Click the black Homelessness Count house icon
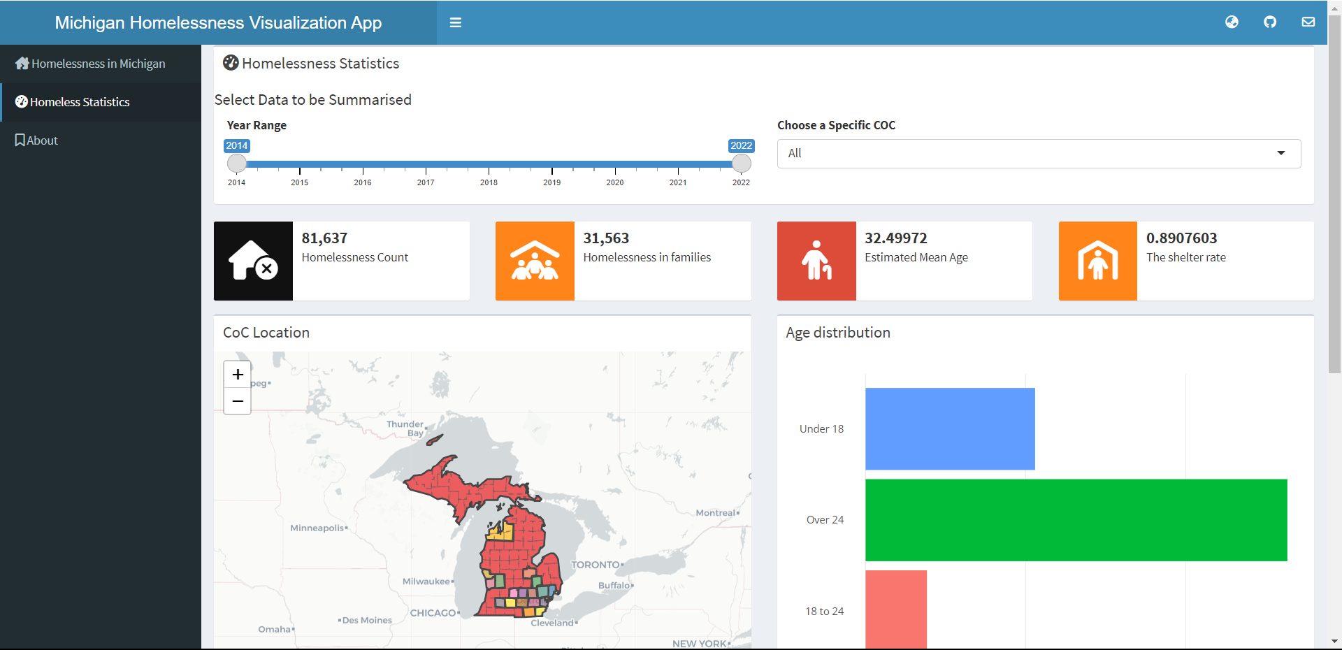The width and height of the screenshot is (1342, 650). 253,261
